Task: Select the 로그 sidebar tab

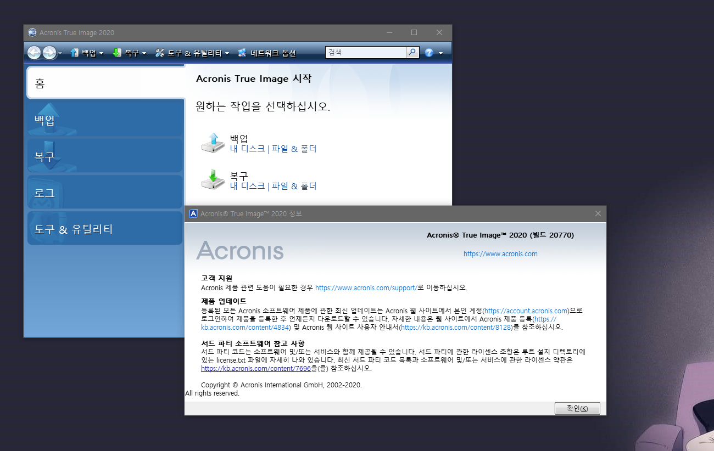Action: [105, 191]
